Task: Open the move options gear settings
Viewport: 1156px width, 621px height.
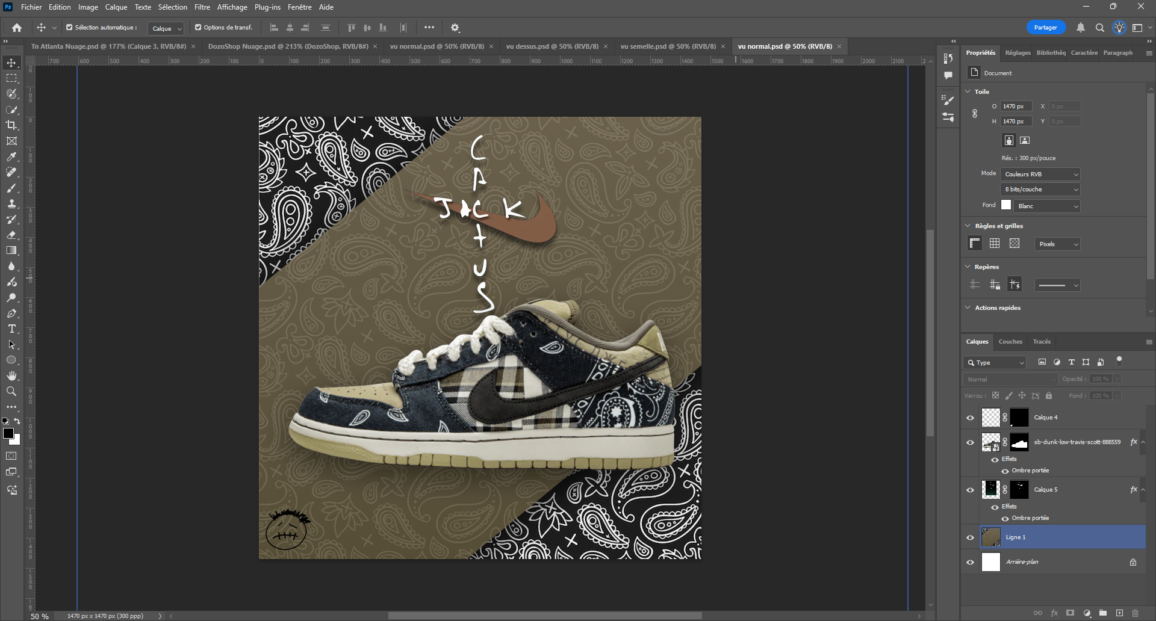Action: point(455,28)
